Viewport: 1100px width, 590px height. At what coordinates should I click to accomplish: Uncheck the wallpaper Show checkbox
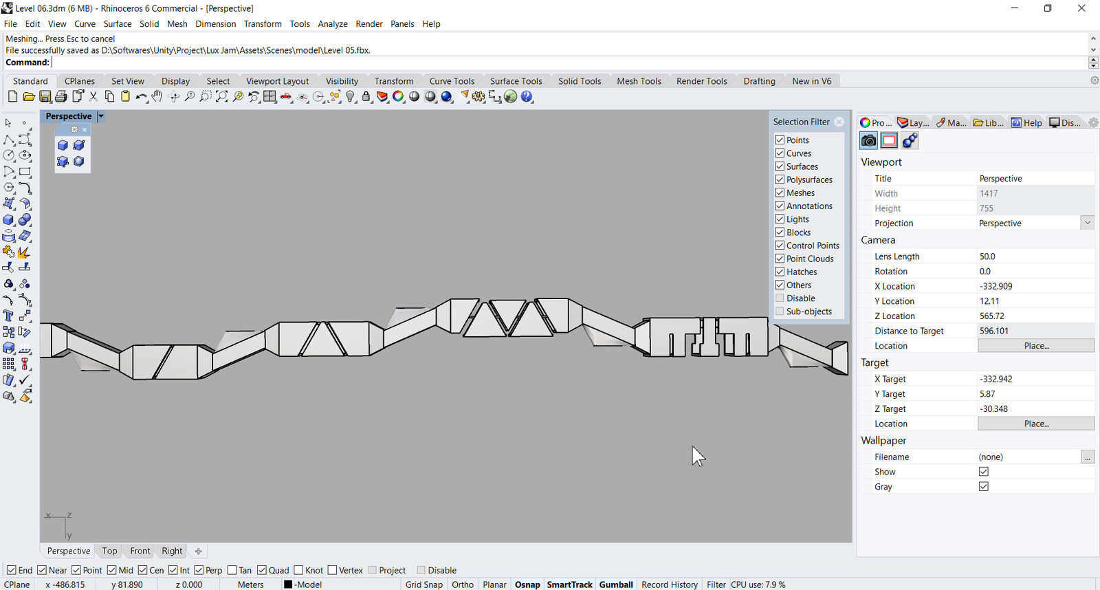(984, 472)
